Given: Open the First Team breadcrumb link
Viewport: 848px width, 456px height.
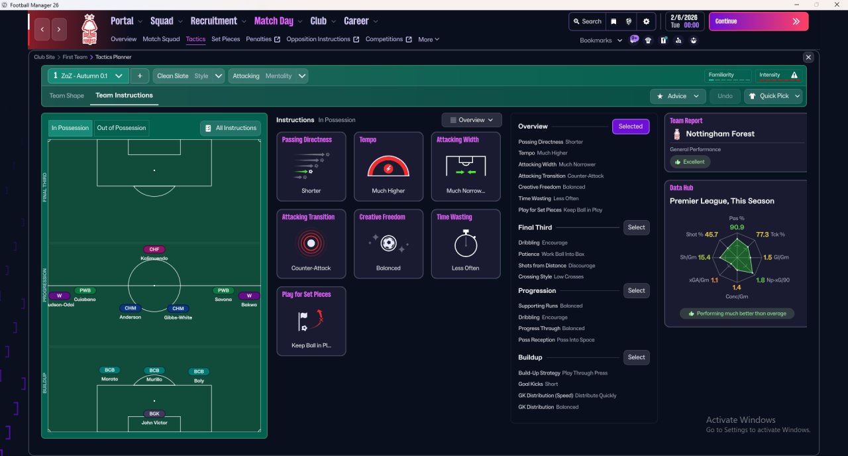Looking at the screenshot, I should click(75, 57).
